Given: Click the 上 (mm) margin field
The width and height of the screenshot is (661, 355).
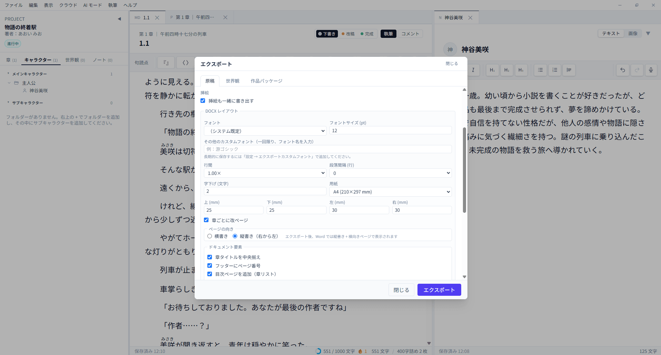Looking at the screenshot, I should click(234, 210).
